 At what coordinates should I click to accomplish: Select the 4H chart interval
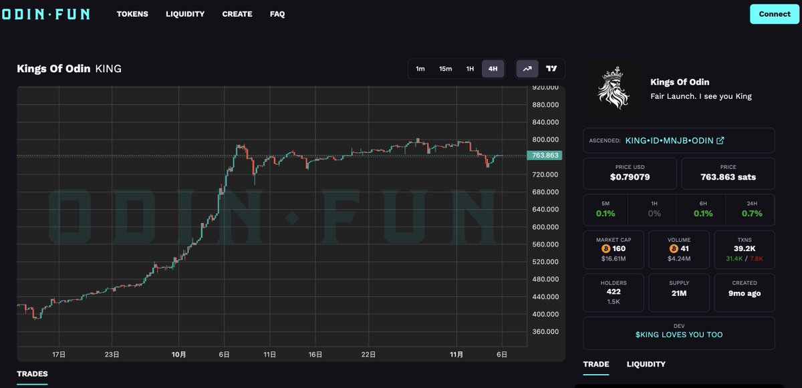(x=493, y=69)
